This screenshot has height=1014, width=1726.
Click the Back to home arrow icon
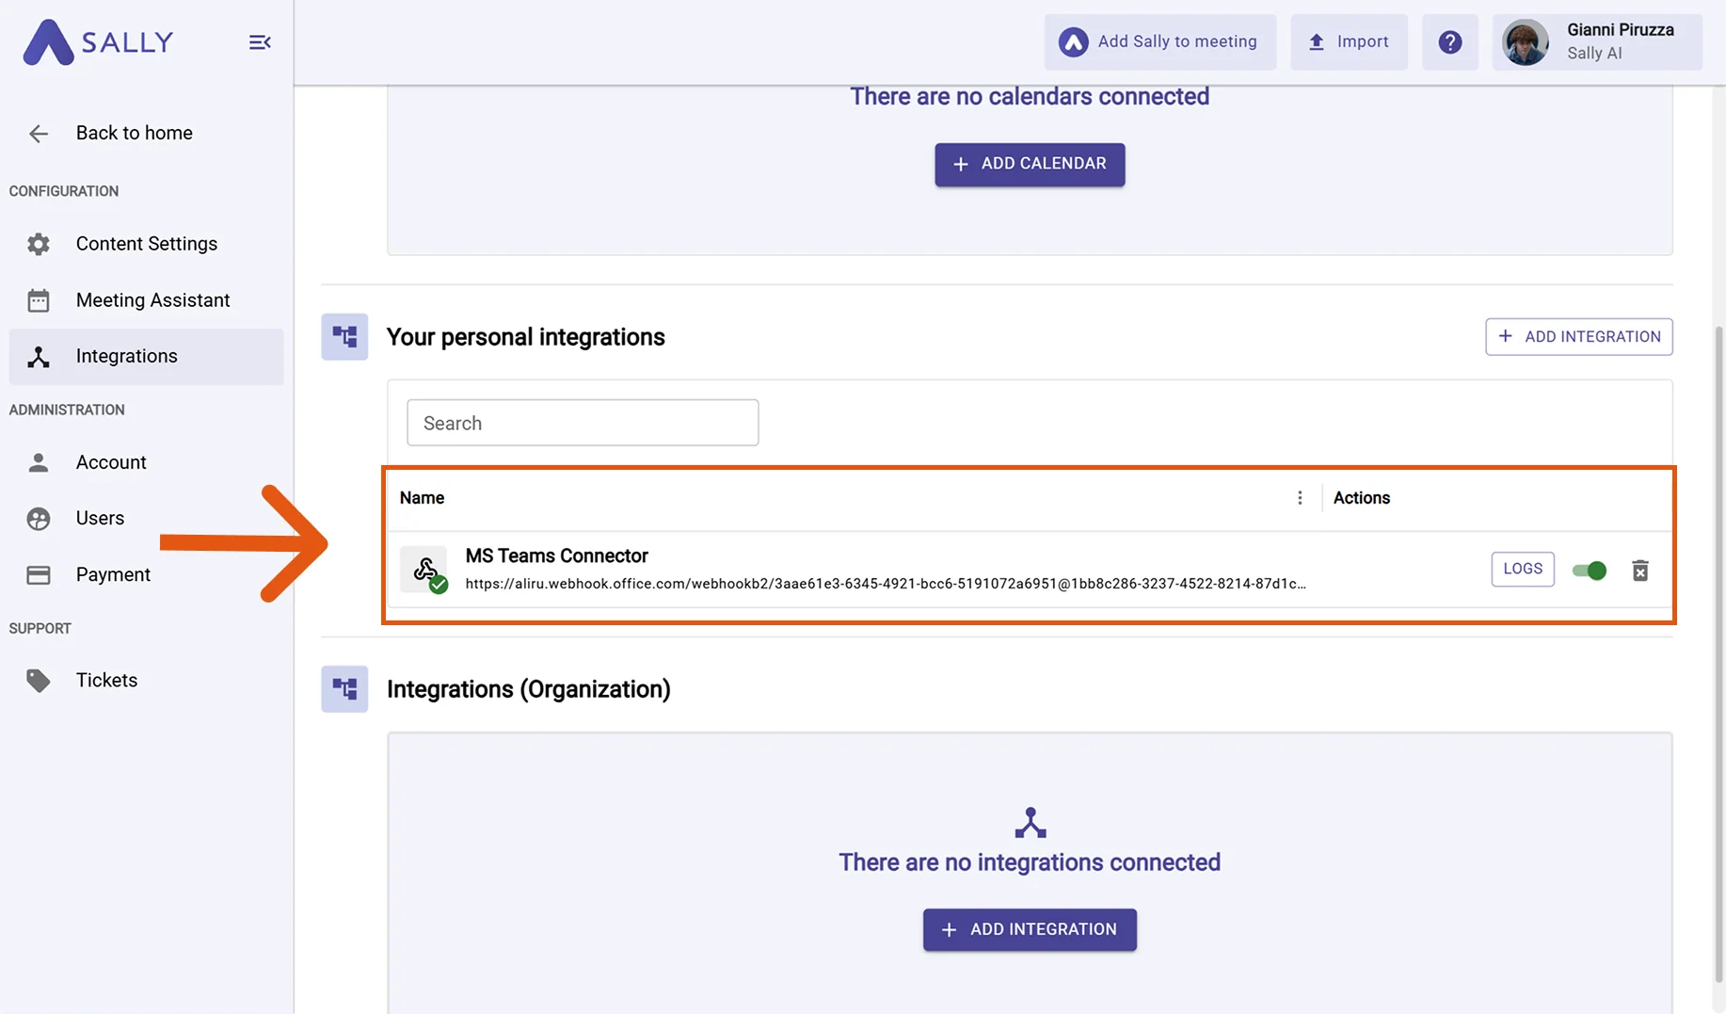[39, 134]
